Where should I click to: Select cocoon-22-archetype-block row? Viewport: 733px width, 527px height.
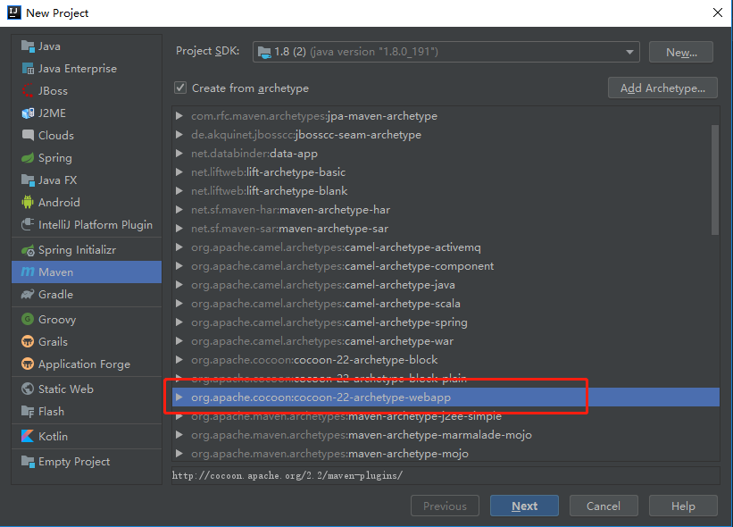pyautogui.click(x=446, y=360)
